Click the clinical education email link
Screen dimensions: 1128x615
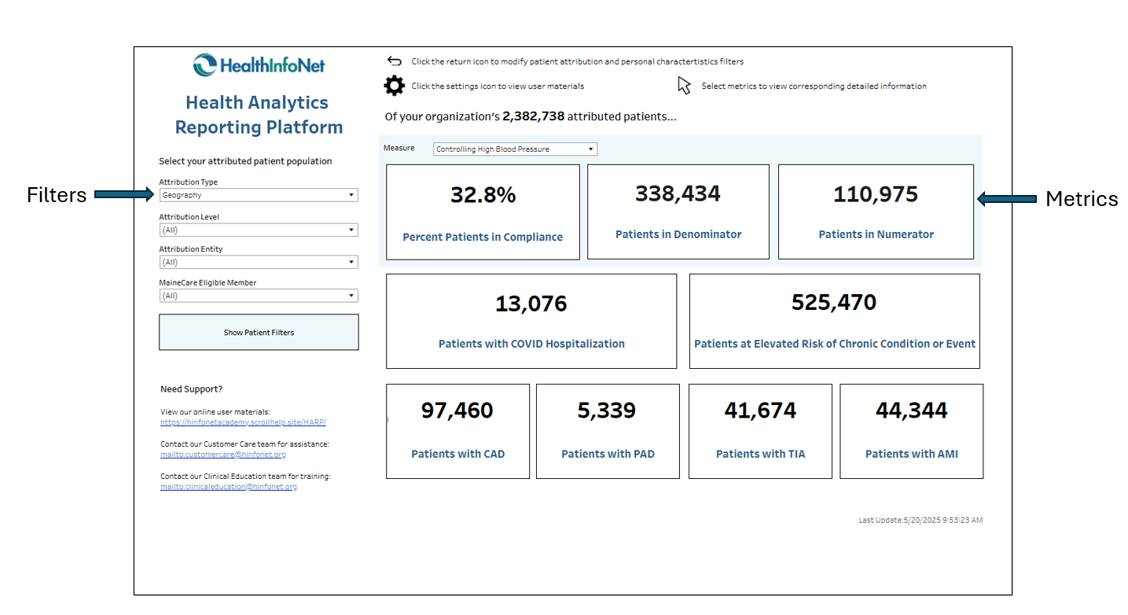click(229, 487)
